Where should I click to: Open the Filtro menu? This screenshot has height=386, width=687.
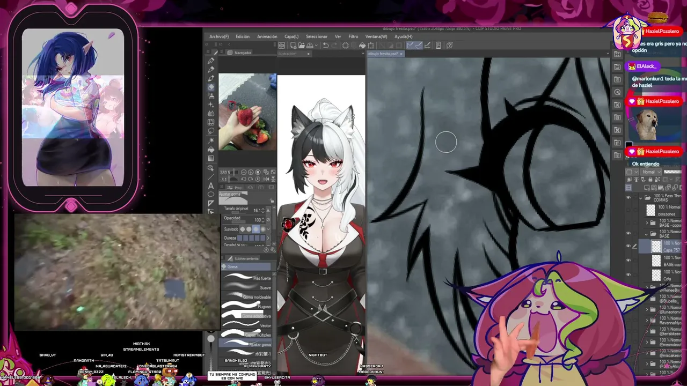[353, 36]
